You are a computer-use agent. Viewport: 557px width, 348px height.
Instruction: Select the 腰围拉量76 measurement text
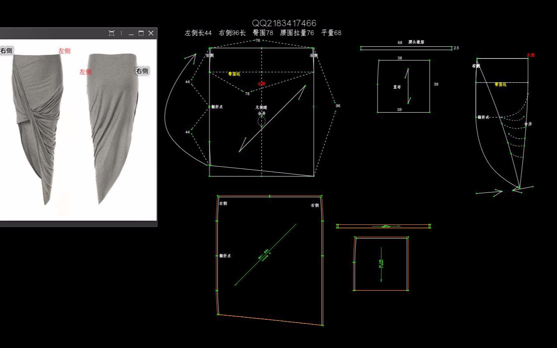(x=297, y=33)
